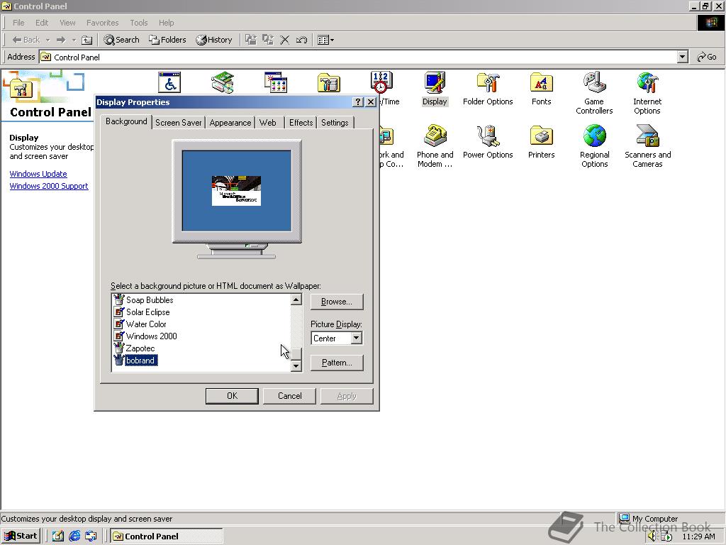Screen dimensions: 726x545
Task: Click the Forward arrow toolbar button
Action: pyautogui.click(x=61, y=40)
